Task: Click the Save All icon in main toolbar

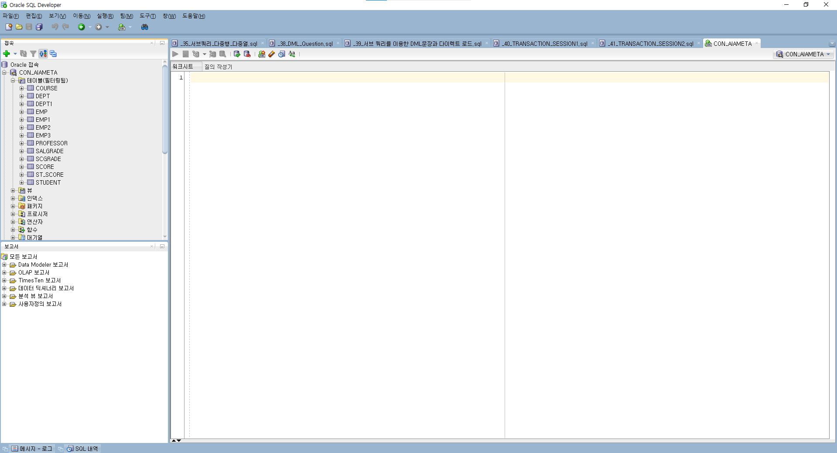Action: click(39, 27)
